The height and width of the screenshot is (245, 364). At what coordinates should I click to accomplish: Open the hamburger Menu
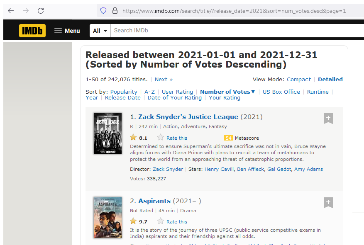point(67,31)
